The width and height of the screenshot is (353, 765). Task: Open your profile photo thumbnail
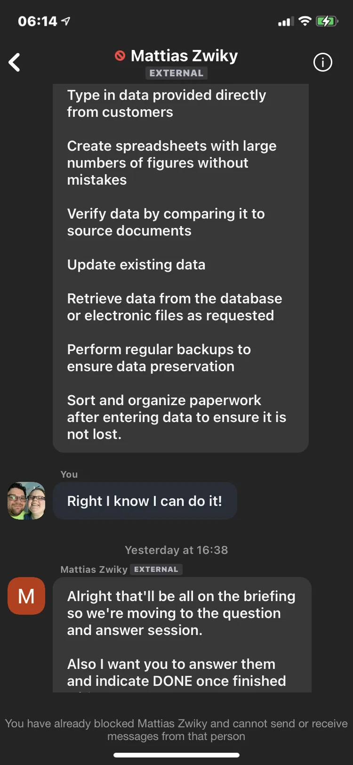(26, 501)
